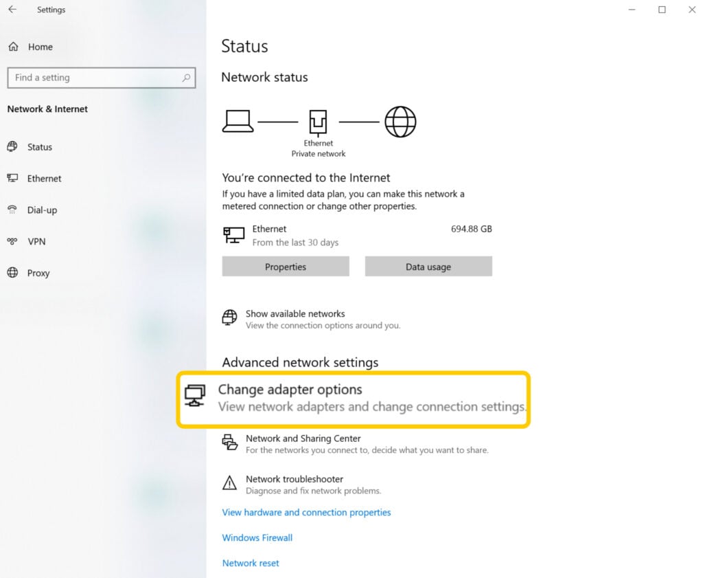Image resolution: width=703 pixels, height=578 pixels.
Task: Start a Network reset
Action: 249,563
